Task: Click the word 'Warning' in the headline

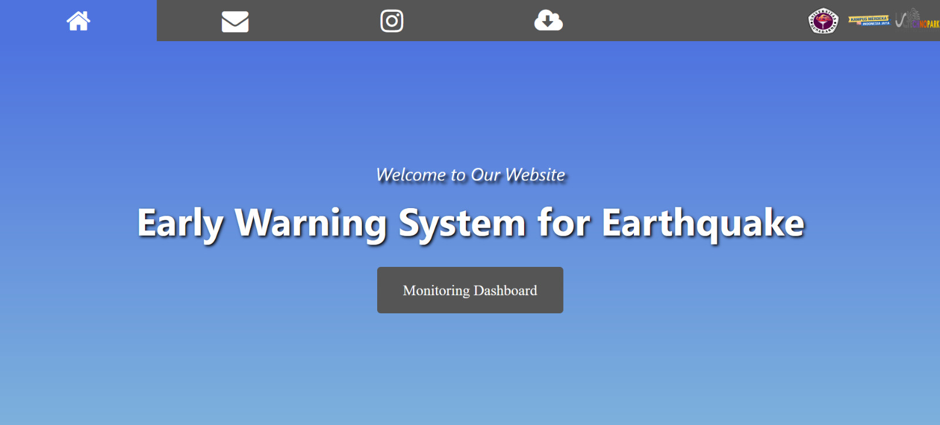Action: tap(310, 223)
